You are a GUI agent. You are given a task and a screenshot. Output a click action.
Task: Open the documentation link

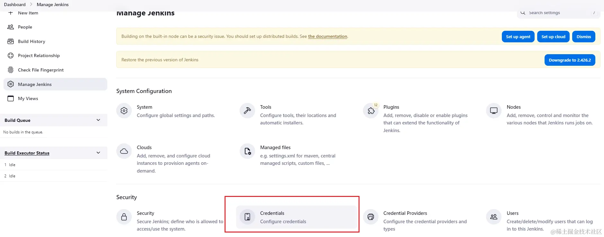click(327, 36)
